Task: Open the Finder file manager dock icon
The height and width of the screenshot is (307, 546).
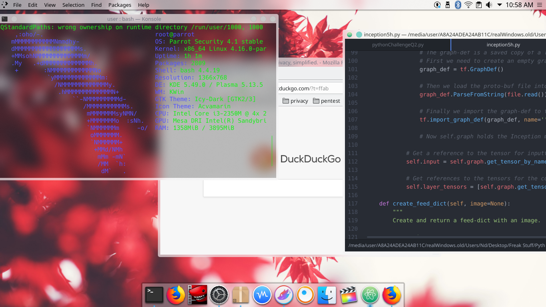Action: [x=327, y=295]
